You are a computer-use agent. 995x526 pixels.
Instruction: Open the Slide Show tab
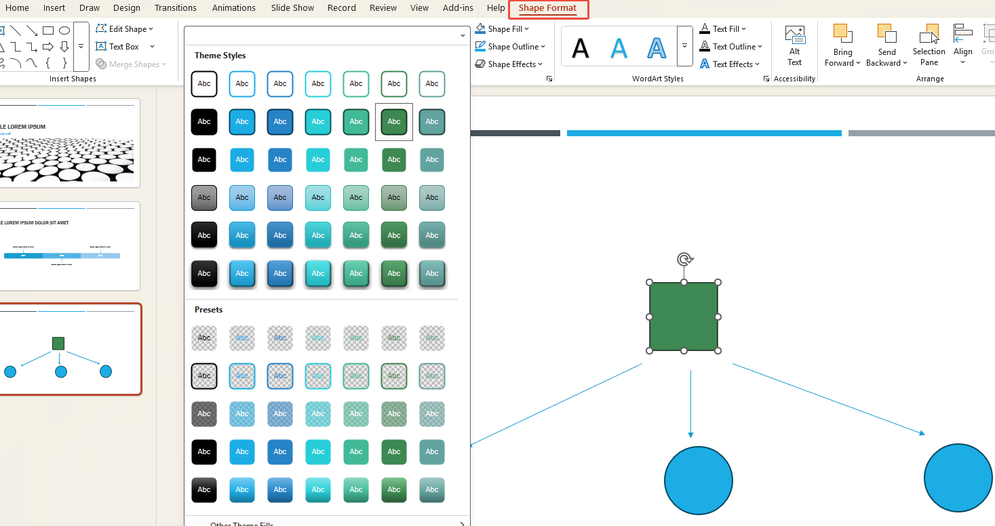click(292, 8)
